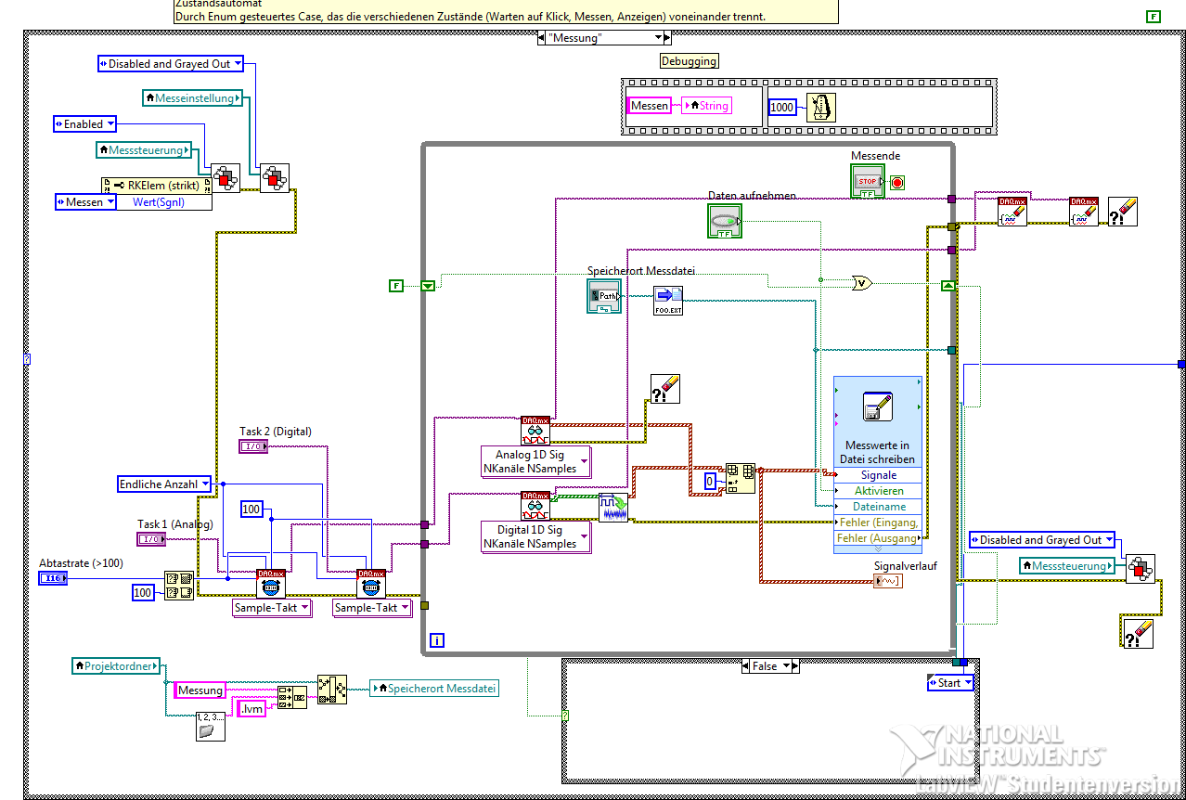Open Digital 1D Sig NKanäle NSamples selector

tap(535, 536)
